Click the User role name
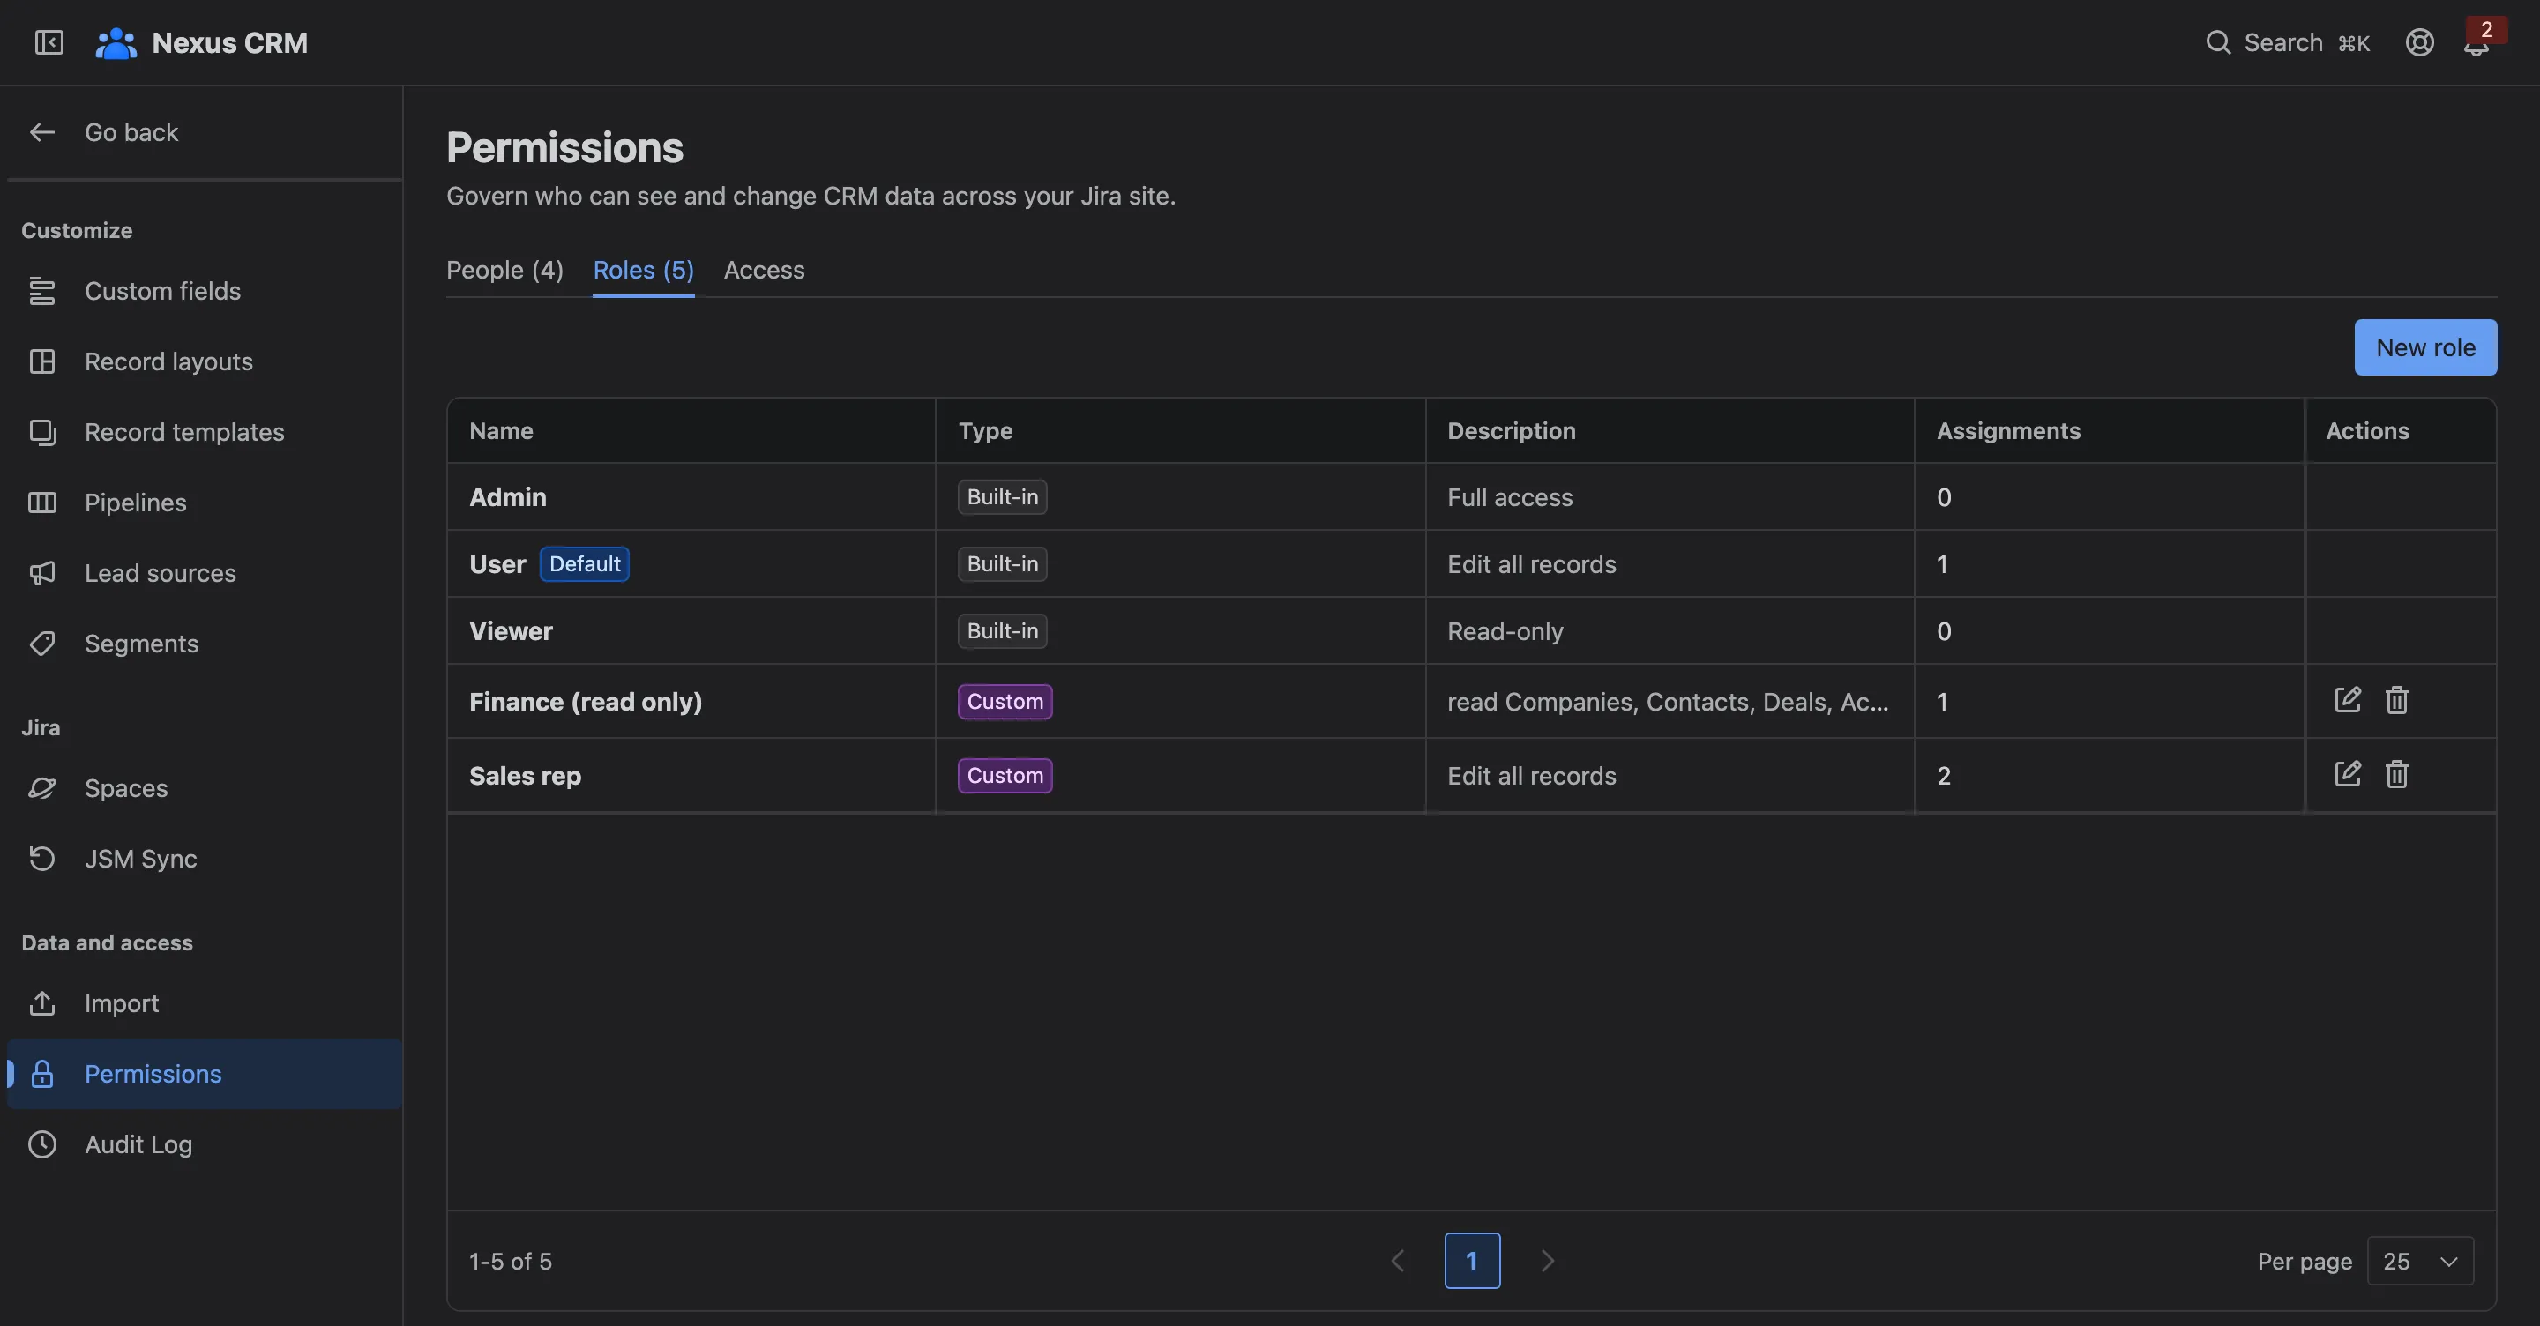Image resolution: width=2540 pixels, height=1326 pixels. (x=498, y=564)
